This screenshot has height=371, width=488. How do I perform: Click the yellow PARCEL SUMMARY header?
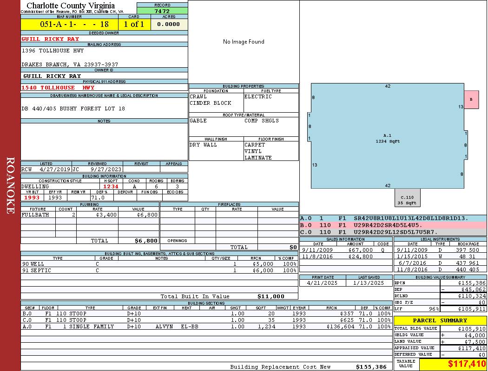click(x=440, y=320)
